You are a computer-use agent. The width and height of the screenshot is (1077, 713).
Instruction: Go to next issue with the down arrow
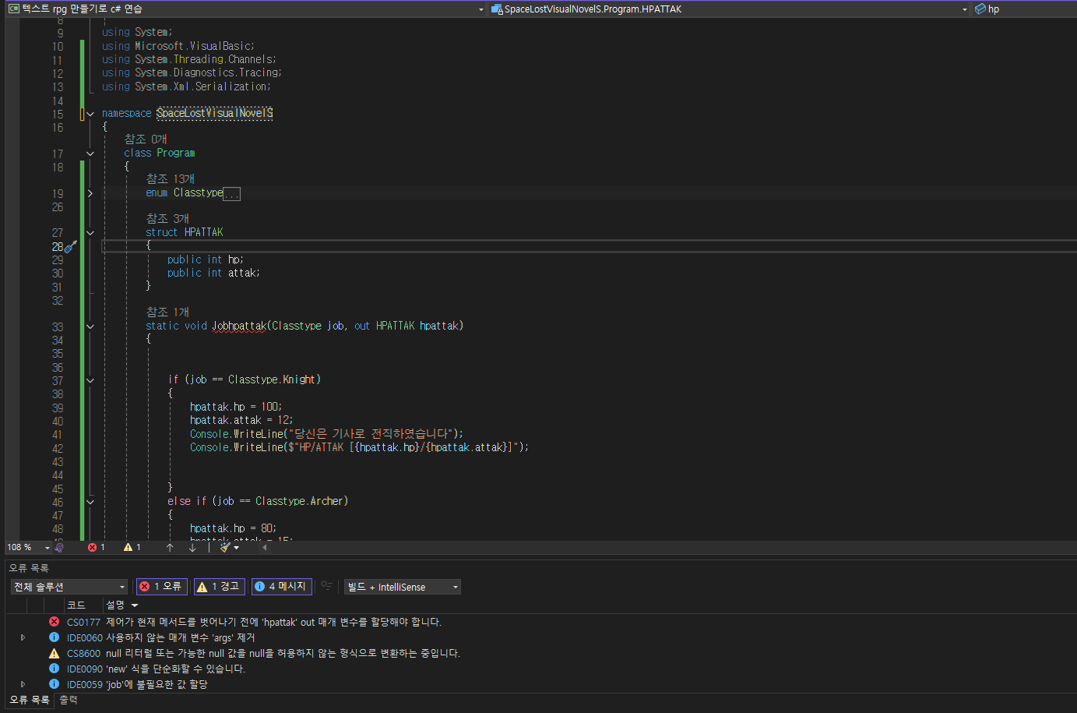click(x=192, y=547)
